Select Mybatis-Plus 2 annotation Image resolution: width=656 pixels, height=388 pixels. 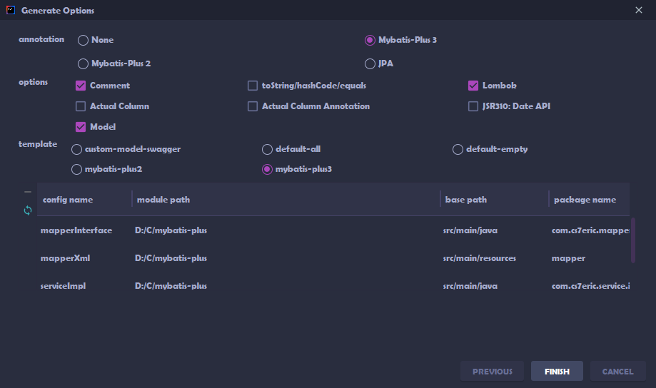tap(83, 63)
